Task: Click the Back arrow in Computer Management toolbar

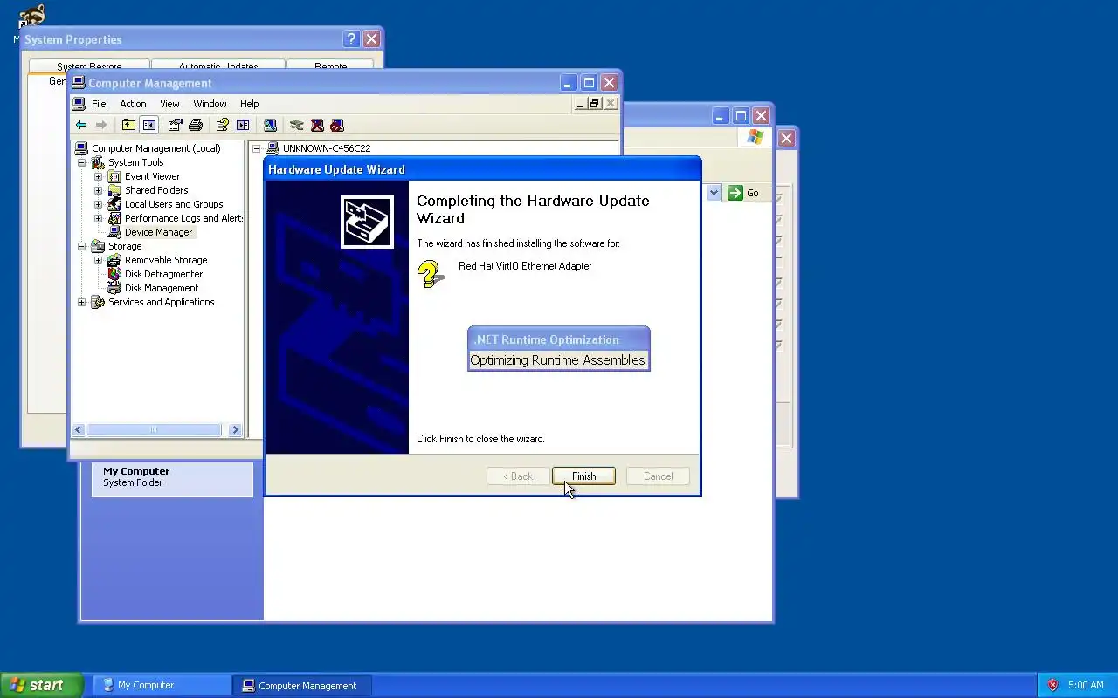Action: [81, 125]
